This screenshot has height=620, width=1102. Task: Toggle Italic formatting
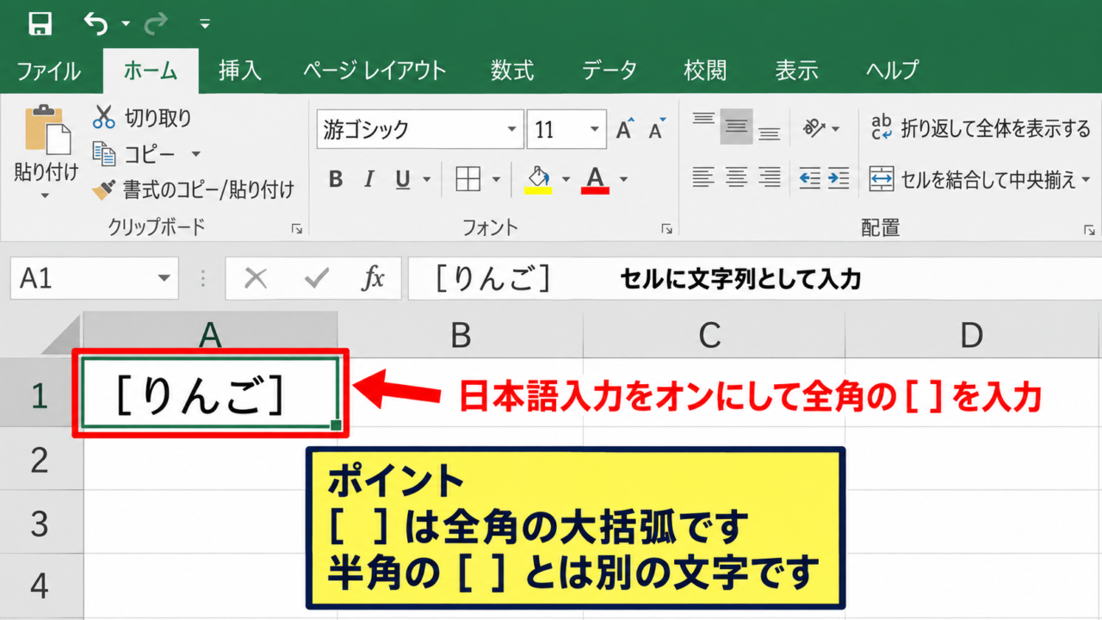tap(369, 179)
